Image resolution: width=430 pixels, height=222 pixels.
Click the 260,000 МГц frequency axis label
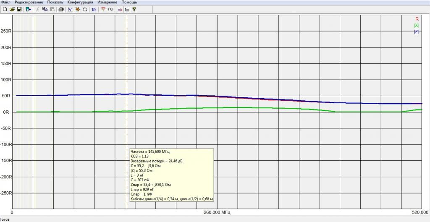[x=217, y=212]
